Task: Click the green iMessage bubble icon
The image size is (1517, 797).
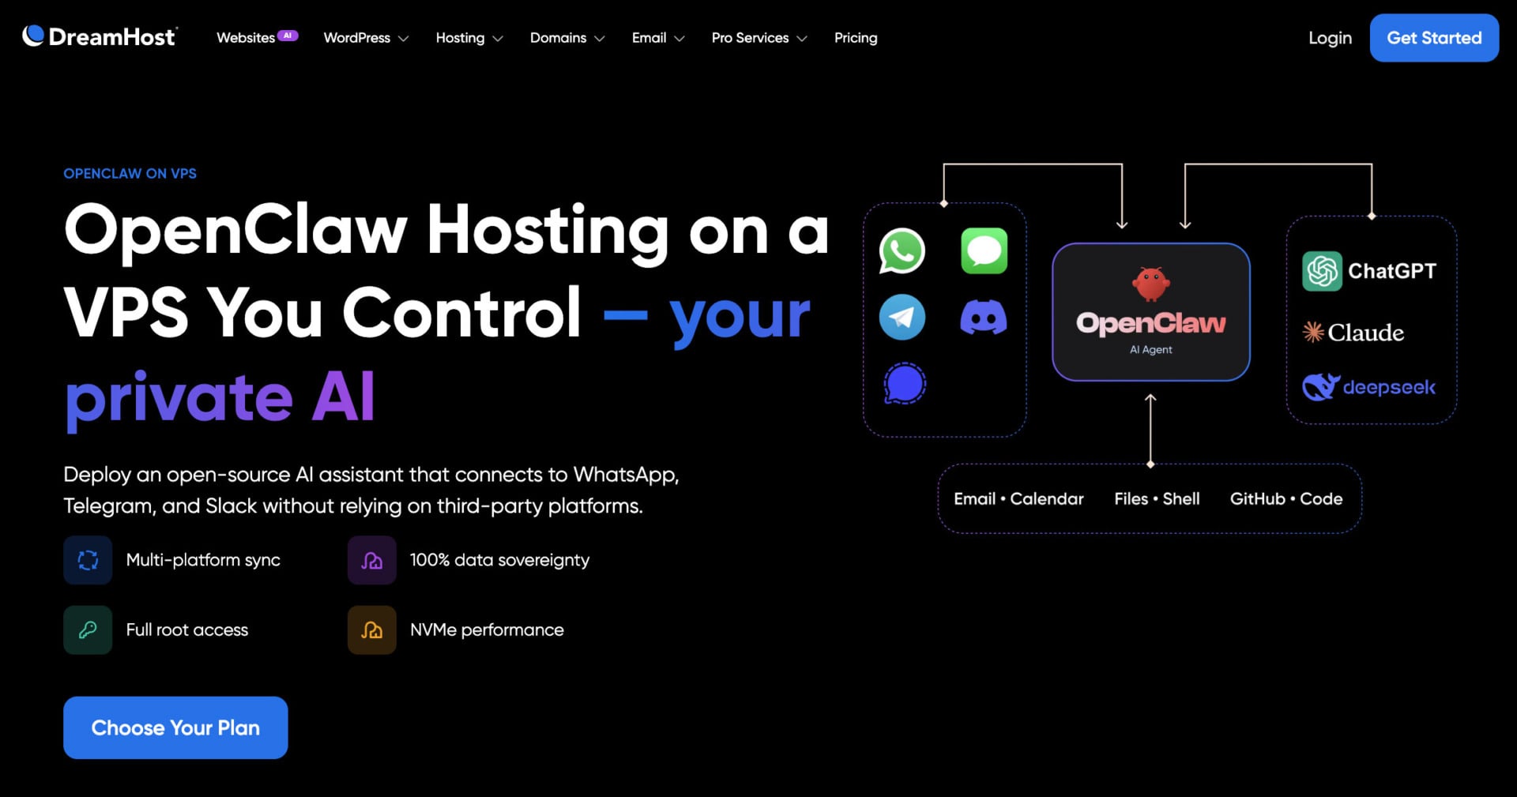Action: click(984, 251)
